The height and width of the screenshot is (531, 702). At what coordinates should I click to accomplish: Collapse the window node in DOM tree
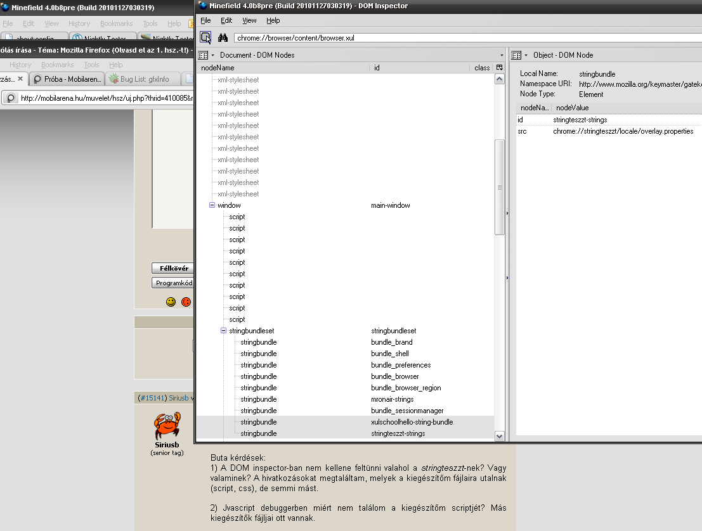pyautogui.click(x=212, y=205)
